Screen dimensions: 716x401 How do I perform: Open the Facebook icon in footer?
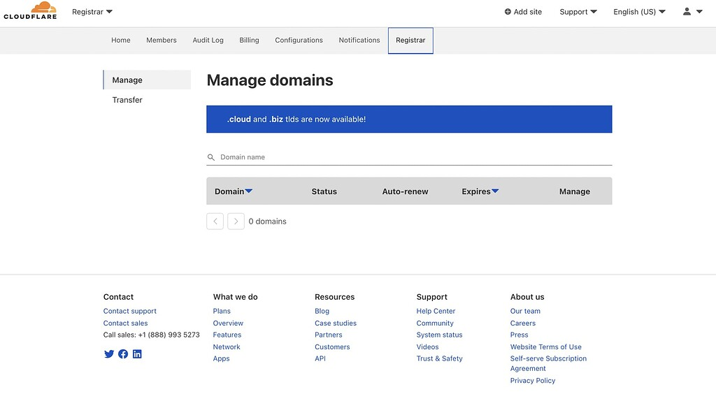click(123, 354)
